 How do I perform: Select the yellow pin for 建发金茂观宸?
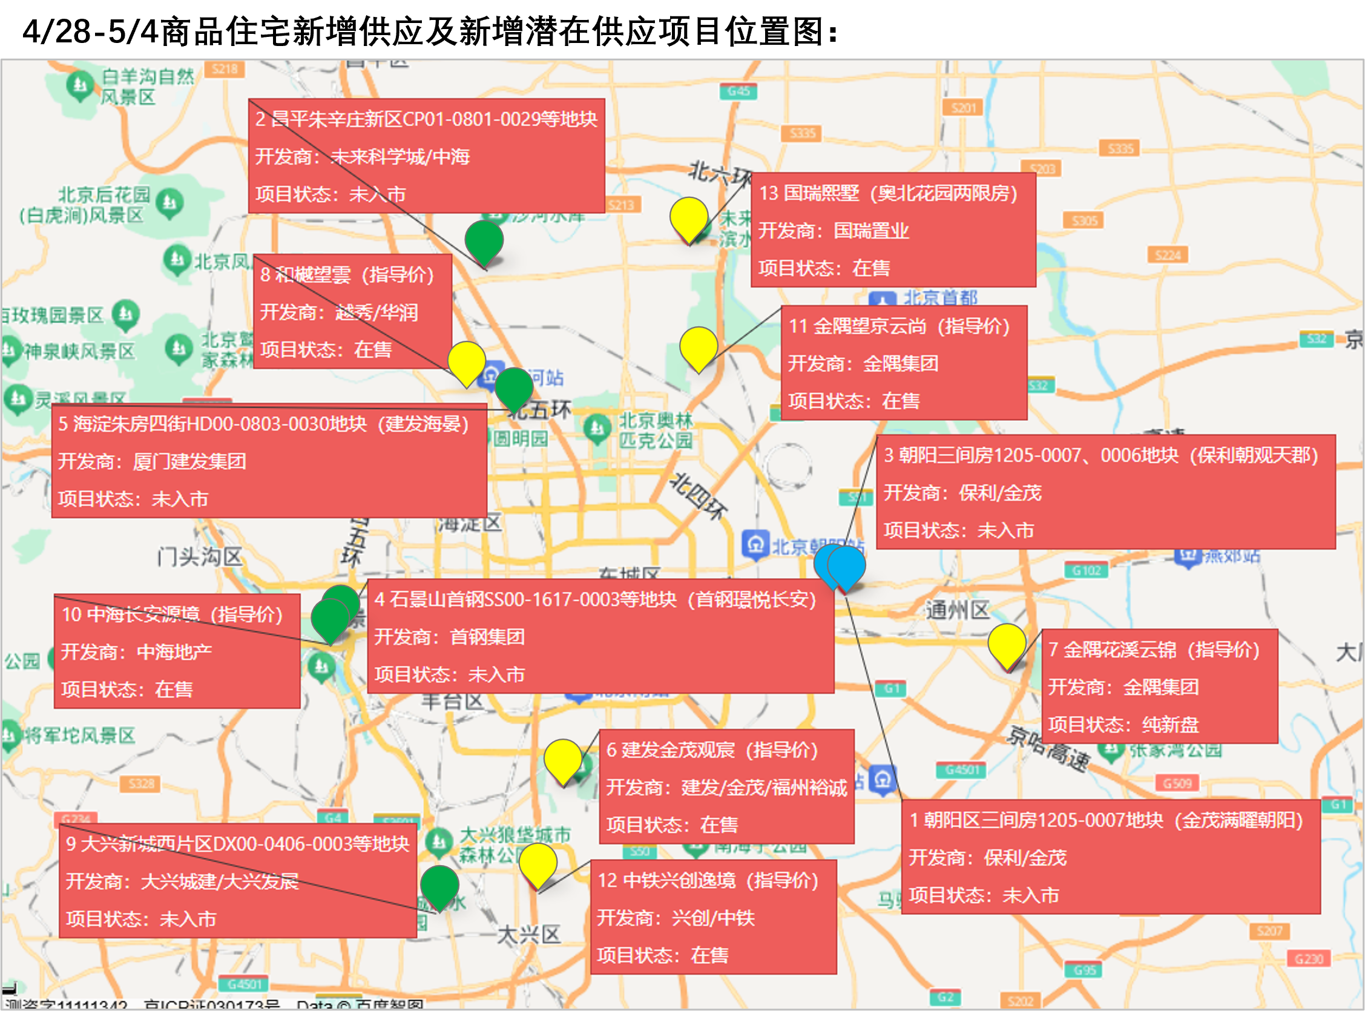pos(563,762)
